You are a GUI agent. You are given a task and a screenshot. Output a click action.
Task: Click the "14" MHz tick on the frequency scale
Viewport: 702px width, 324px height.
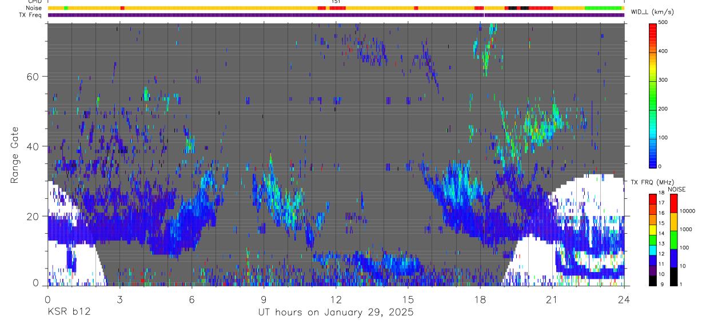[x=663, y=234]
